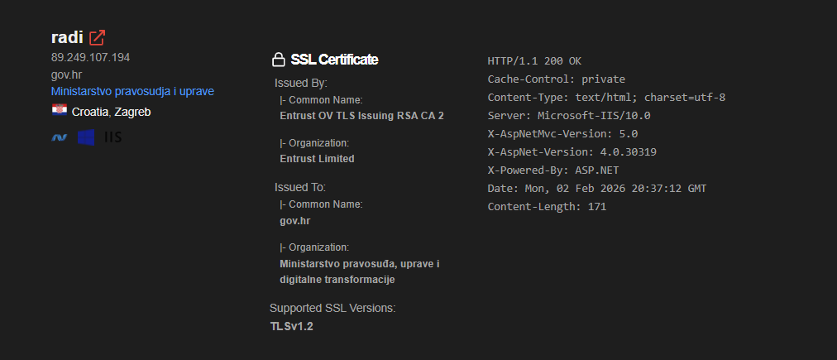Click the gov.hr hostname under the IP
Viewport: 837px width, 360px height.
(x=66, y=74)
